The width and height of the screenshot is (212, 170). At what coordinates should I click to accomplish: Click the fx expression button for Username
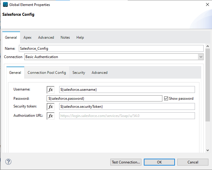(51, 90)
